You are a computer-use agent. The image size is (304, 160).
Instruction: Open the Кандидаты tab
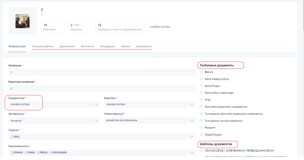(x=107, y=46)
